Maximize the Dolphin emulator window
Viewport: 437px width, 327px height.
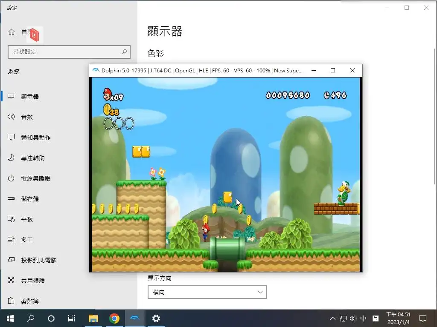click(x=333, y=70)
